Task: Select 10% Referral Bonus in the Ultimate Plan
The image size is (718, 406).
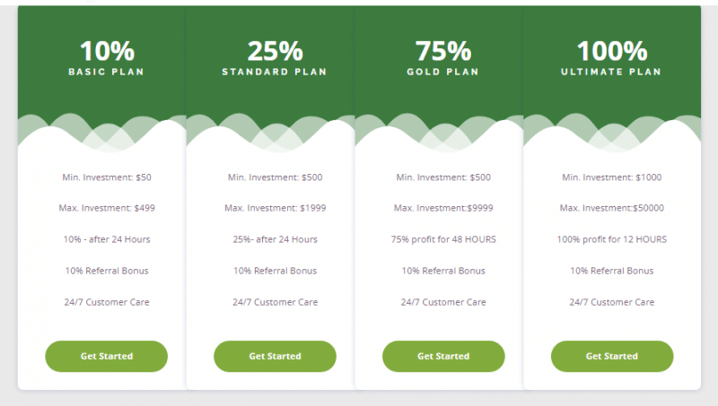Action: [612, 271]
